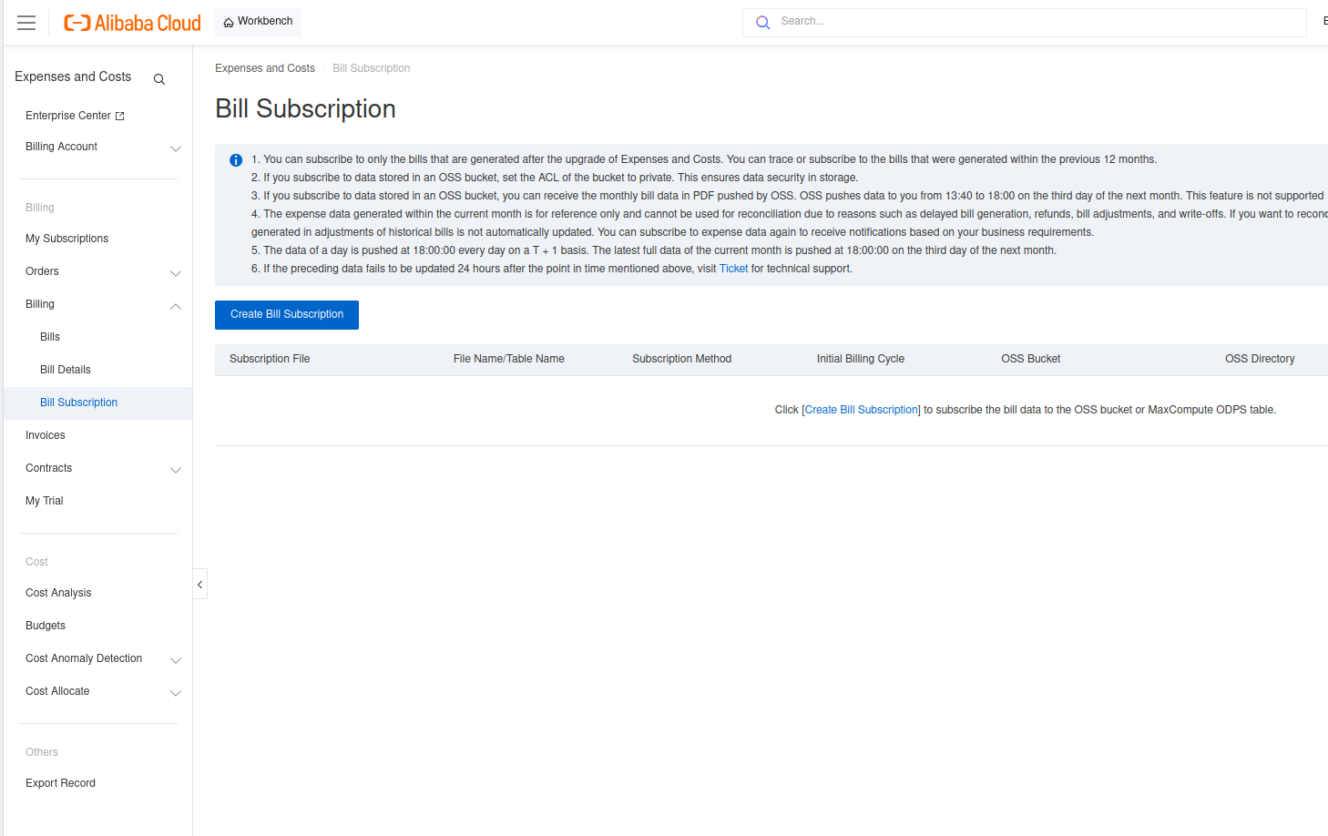This screenshot has height=836, width=1328.
Task: Click the Create Bill Subscription button
Action: tap(287, 315)
